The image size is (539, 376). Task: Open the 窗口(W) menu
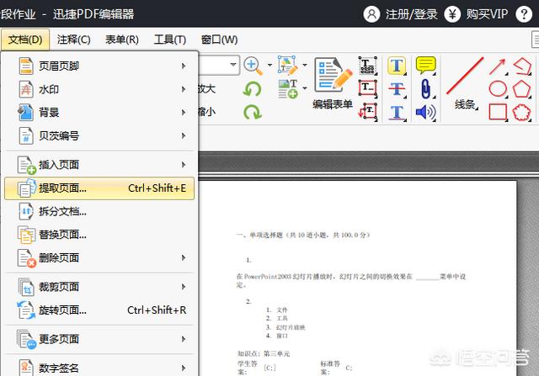219,40
